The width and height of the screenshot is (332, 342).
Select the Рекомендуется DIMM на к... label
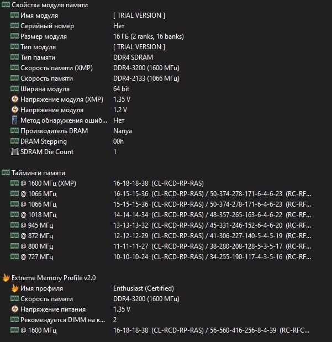point(63,320)
